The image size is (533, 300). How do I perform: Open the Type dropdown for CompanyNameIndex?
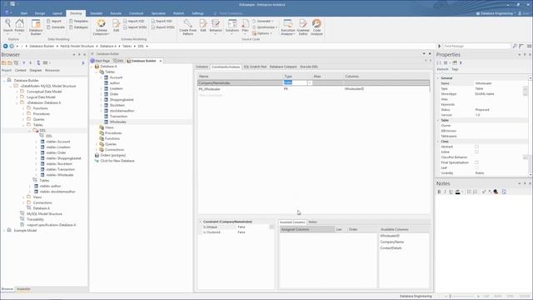point(310,83)
